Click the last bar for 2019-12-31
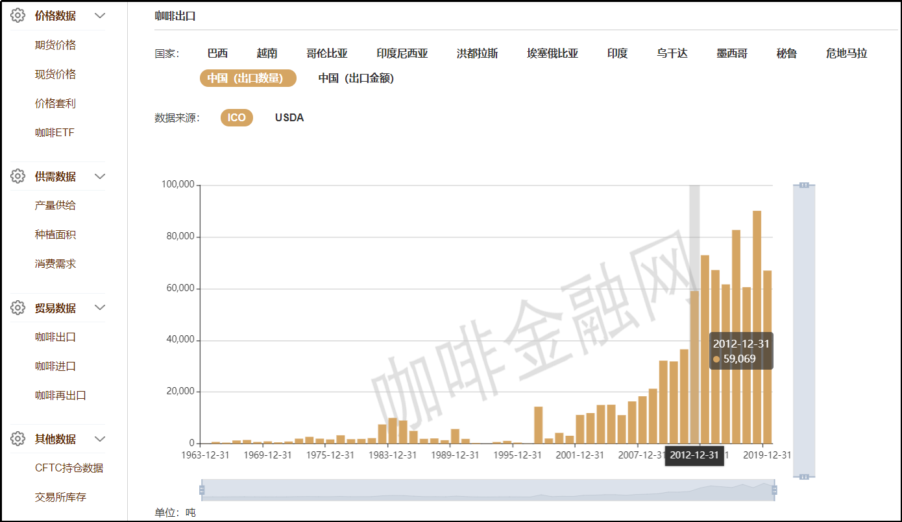Viewport: 902px width, 522px height. click(x=768, y=357)
